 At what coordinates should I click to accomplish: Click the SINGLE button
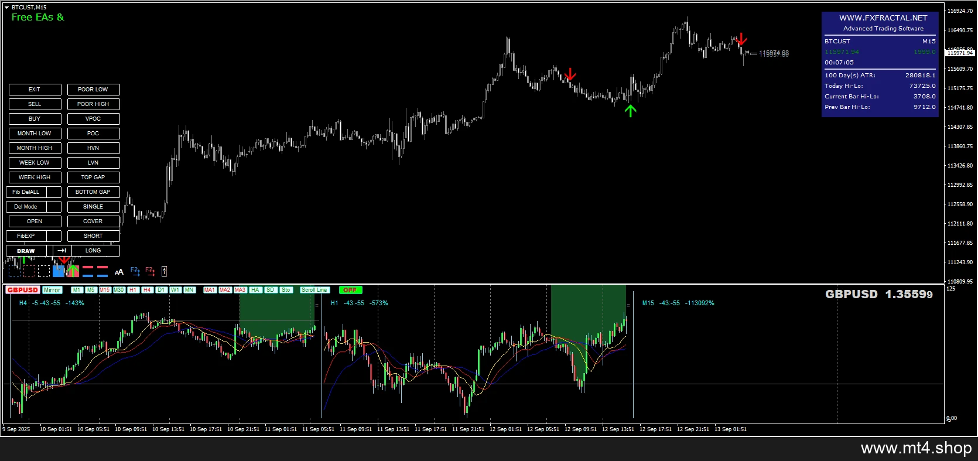(93, 207)
